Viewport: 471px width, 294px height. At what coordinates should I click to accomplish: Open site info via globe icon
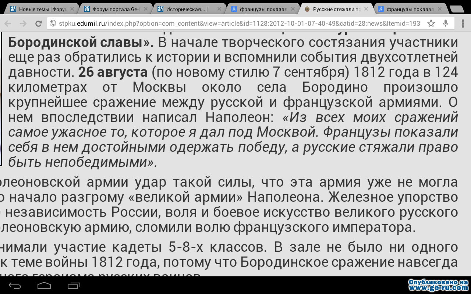click(x=53, y=24)
